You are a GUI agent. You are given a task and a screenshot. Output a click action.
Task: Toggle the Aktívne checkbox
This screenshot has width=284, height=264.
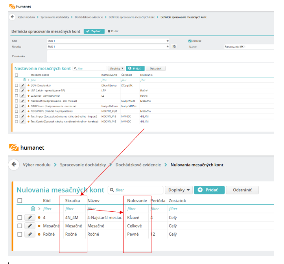click(190, 41)
